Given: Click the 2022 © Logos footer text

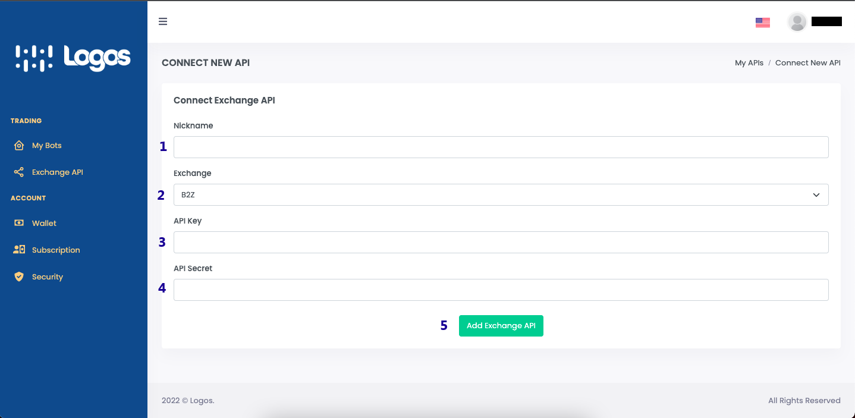Looking at the screenshot, I should click(x=188, y=401).
